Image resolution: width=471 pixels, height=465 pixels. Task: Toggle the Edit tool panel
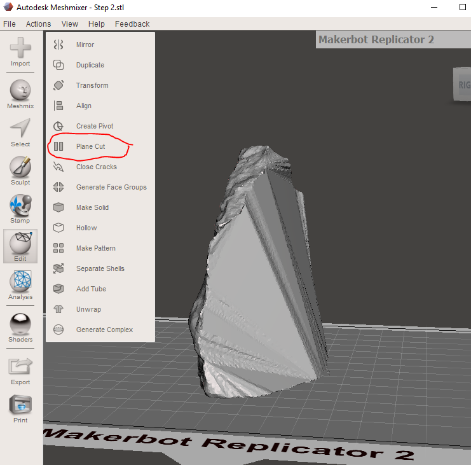[x=20, y=246]
